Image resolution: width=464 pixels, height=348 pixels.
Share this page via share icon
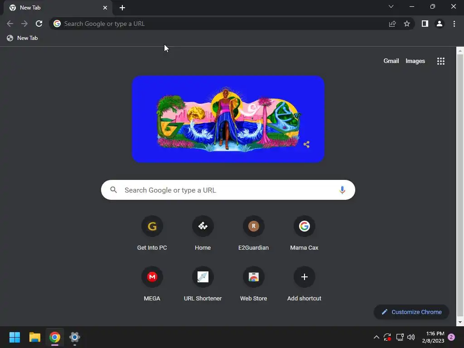pos(392,24)
